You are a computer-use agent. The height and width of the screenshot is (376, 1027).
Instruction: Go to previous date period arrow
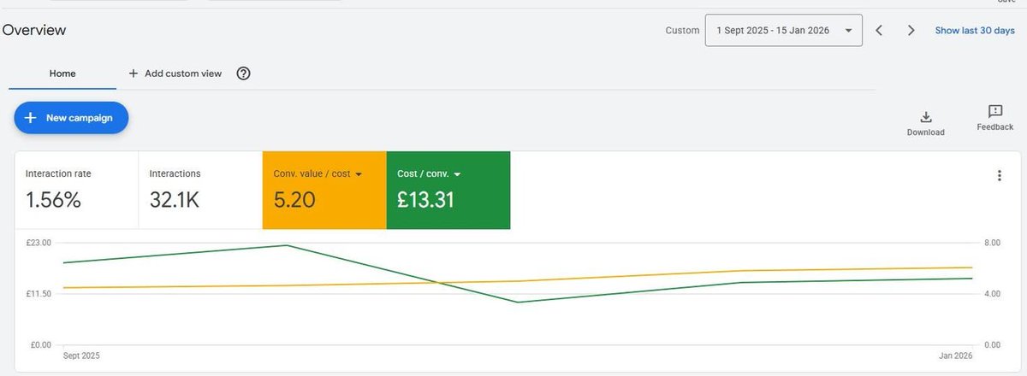[879, 31]
